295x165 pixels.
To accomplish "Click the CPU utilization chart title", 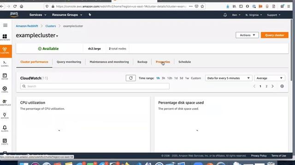I will point(33,103).
